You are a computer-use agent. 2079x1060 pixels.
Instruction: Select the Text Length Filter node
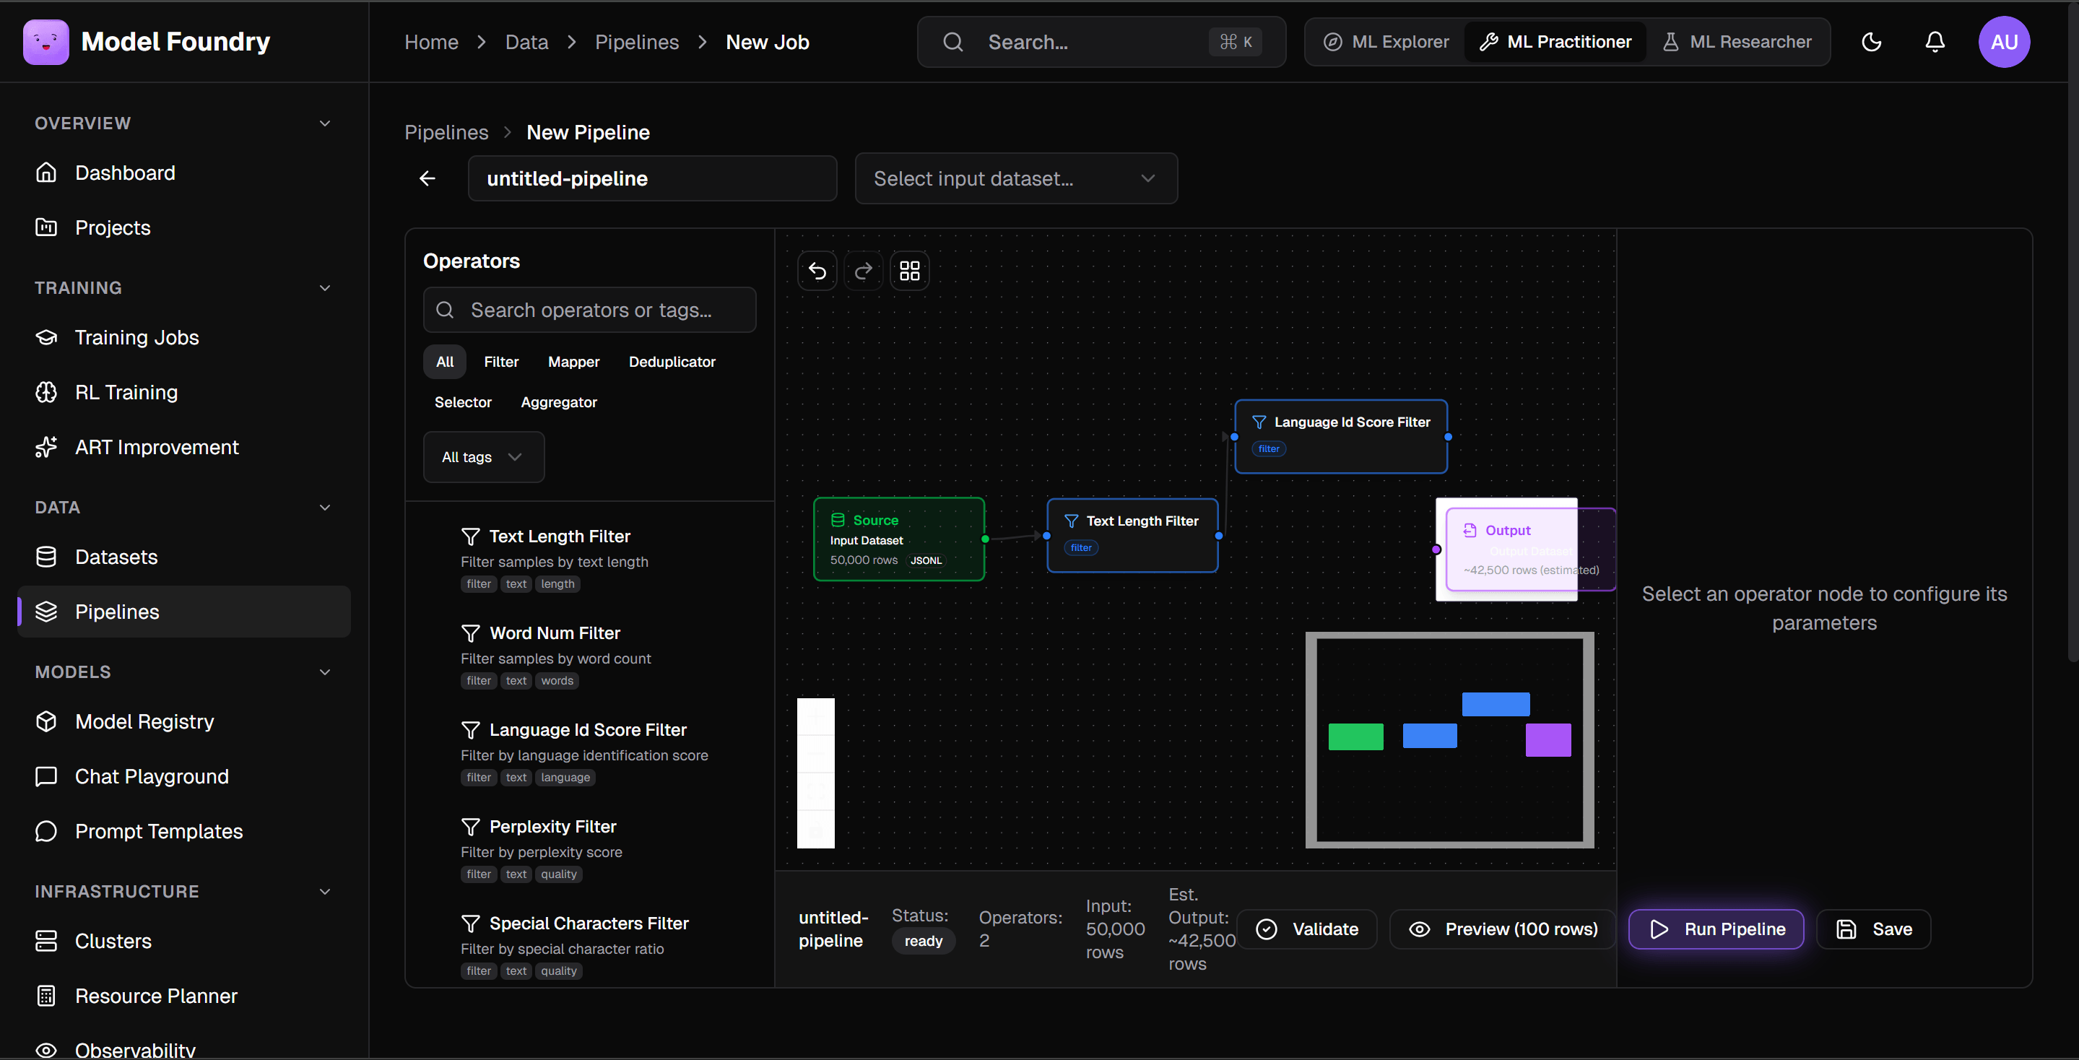click(1132, 536)
